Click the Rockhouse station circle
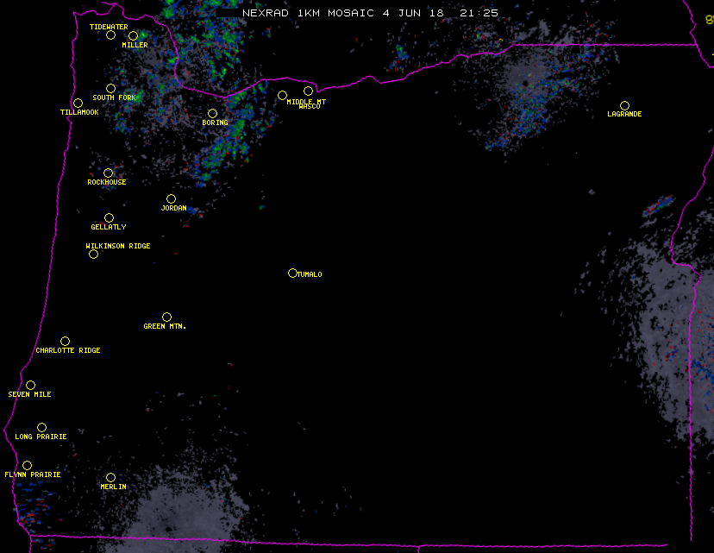 [109, 173]
